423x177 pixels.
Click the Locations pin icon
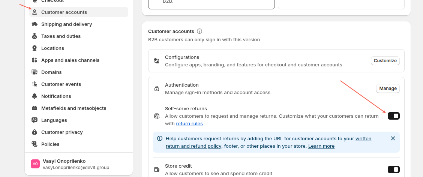(x=34, y=48)
